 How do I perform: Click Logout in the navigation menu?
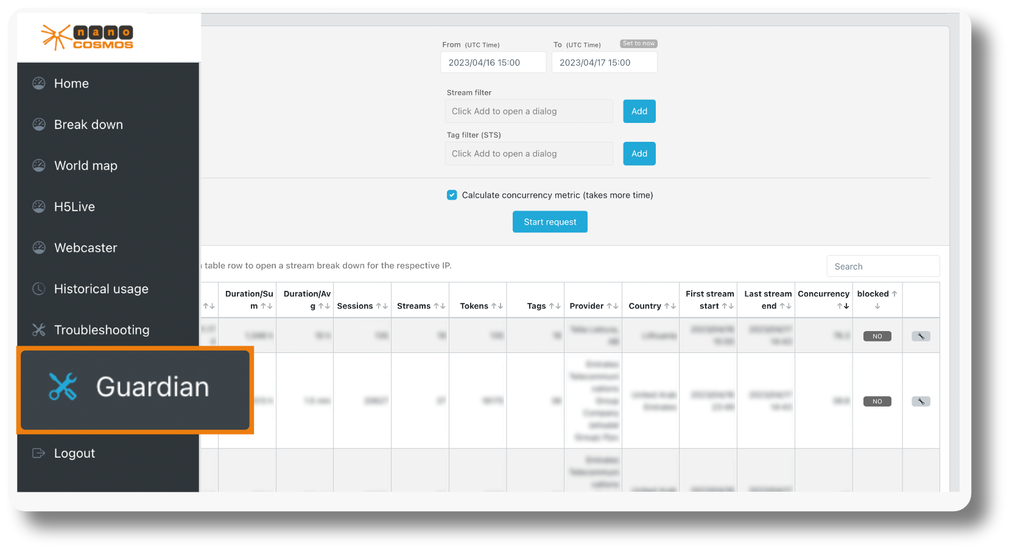[x=74, y=452]
